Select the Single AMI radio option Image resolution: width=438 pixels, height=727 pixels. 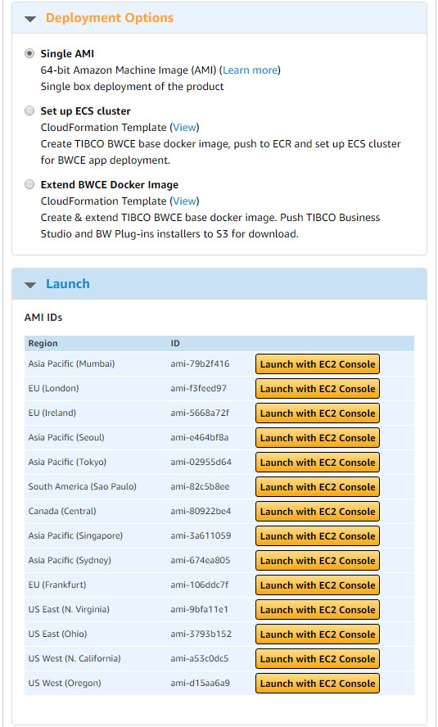coord(29,53)
